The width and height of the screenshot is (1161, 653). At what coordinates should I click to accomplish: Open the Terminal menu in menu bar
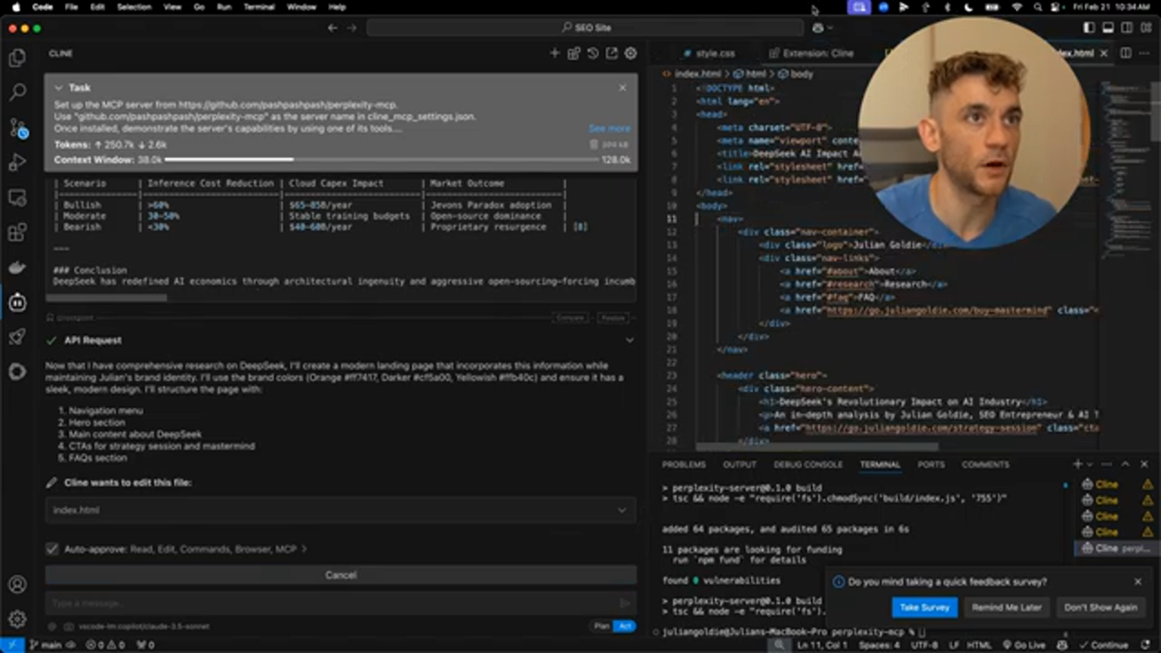point(259,6)
